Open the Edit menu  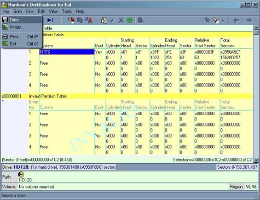tap(42, 12)
